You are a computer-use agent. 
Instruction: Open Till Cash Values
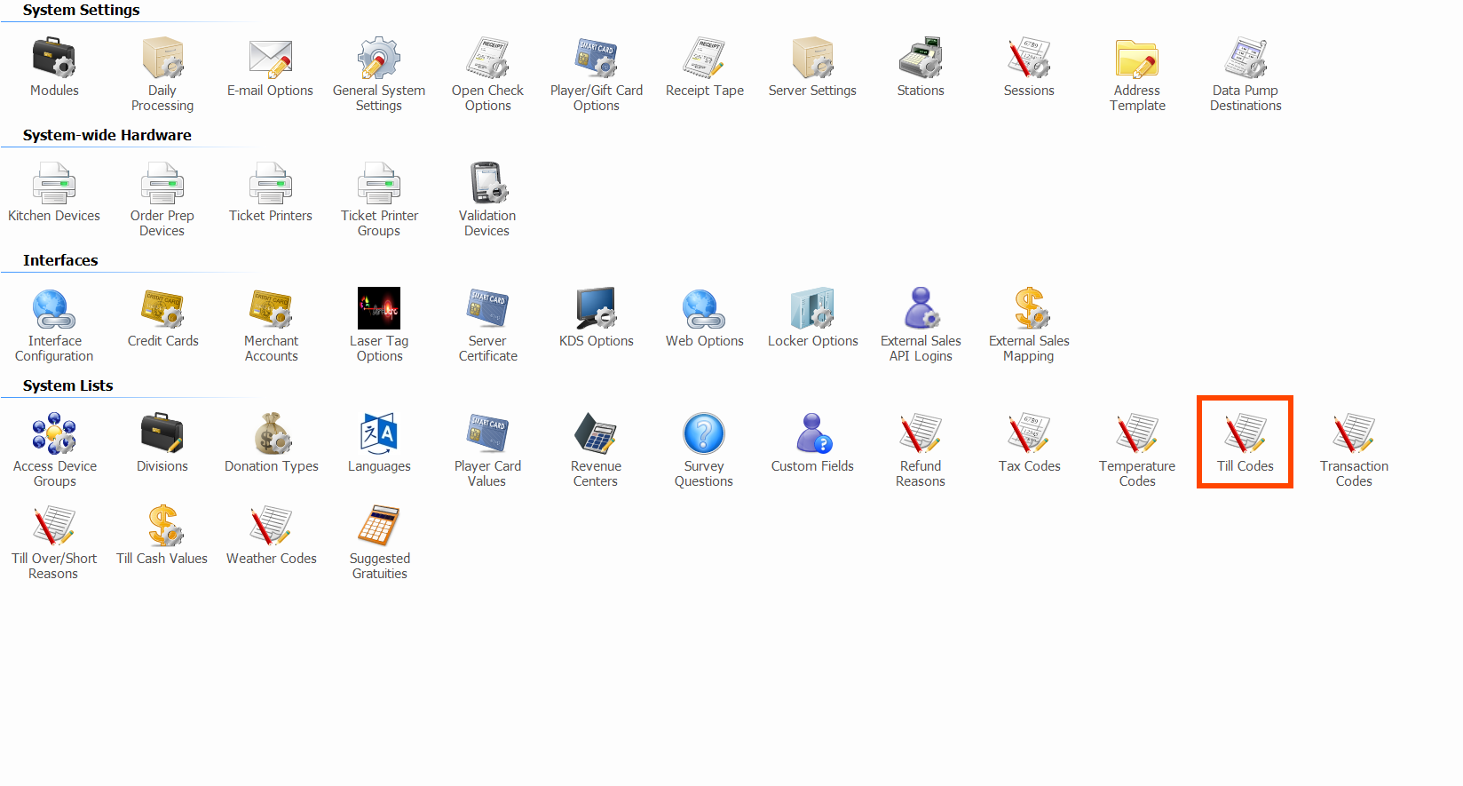pyautogui.click(x=162, y=528)
